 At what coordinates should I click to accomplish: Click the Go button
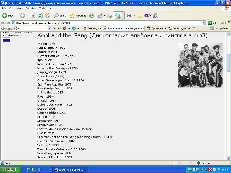[212, 23]
